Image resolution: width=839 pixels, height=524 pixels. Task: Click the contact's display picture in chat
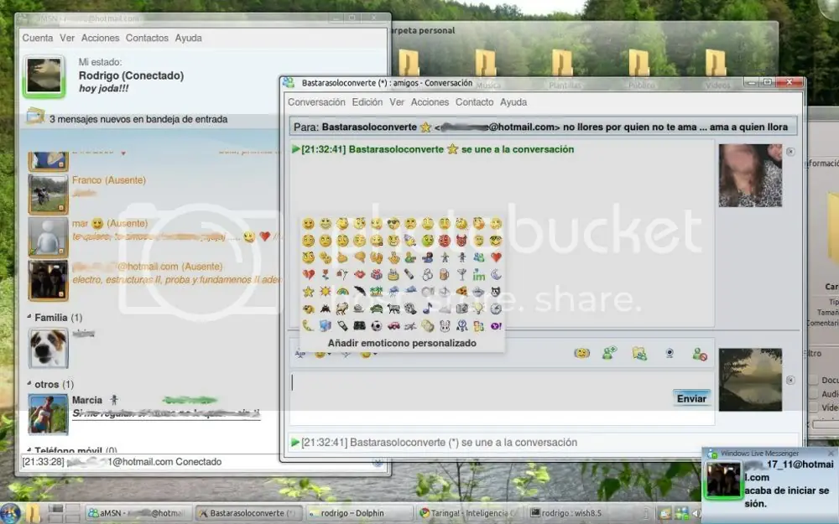pyautogui.click(x=750, y=175)
